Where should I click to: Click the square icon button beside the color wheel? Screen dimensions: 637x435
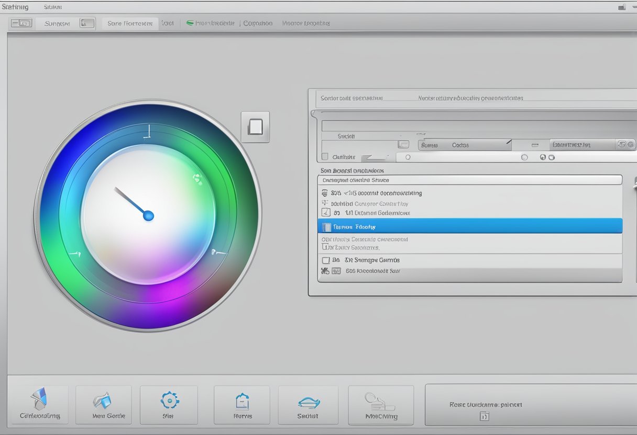[x=255, y=127]
